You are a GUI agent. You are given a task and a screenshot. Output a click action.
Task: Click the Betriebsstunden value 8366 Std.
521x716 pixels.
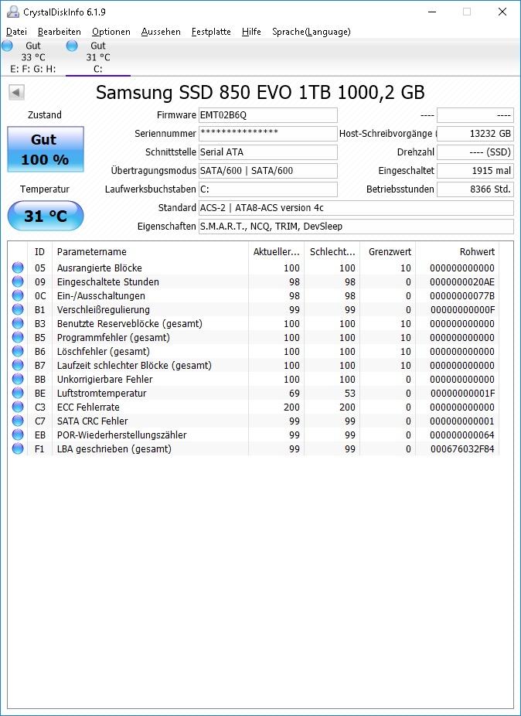(x=475, y=189)
